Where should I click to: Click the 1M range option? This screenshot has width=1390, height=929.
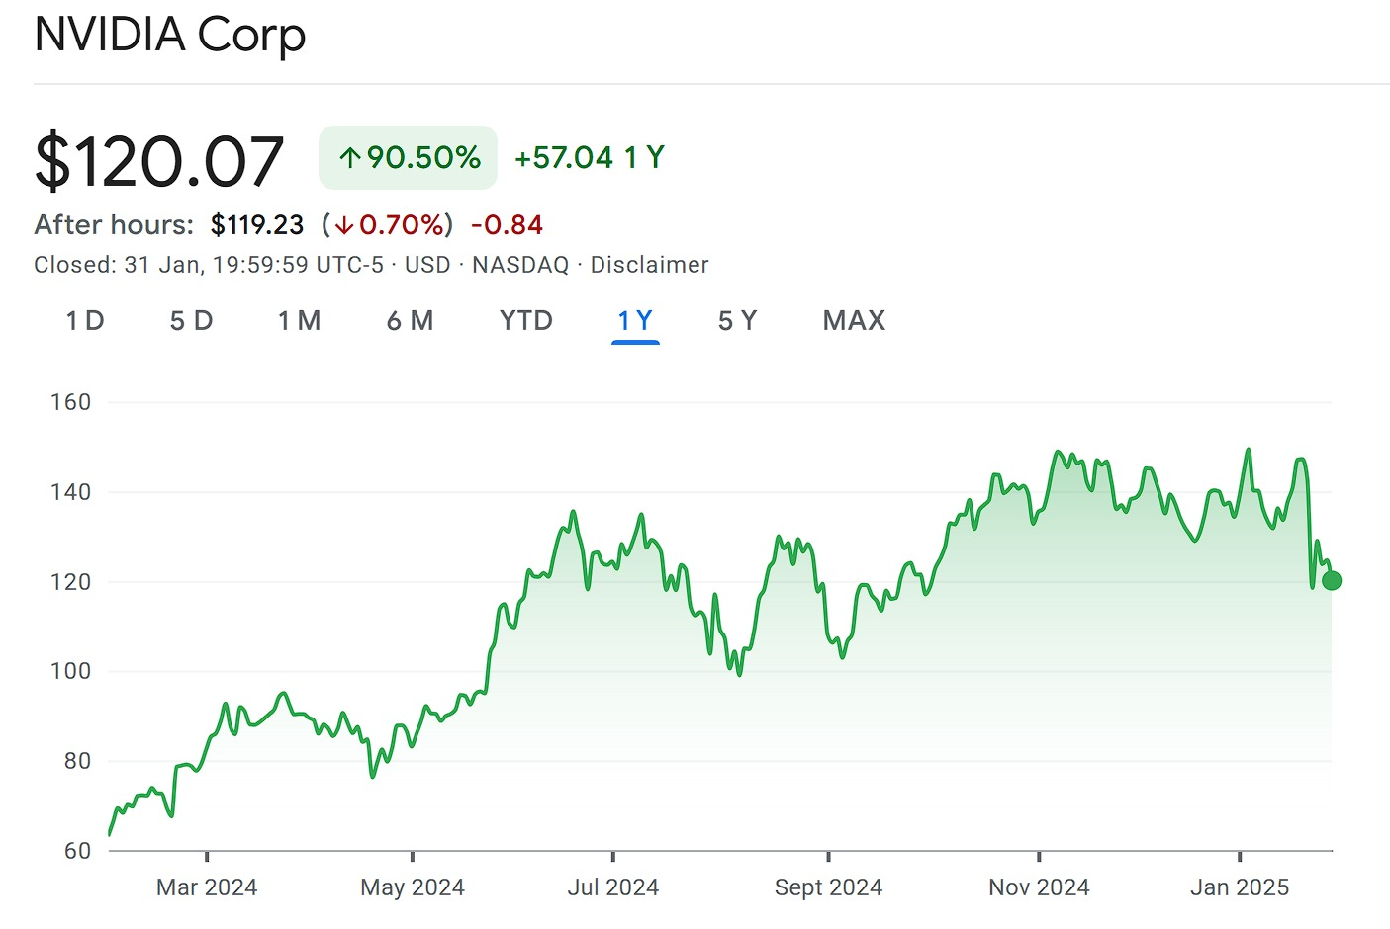[299, 320]
